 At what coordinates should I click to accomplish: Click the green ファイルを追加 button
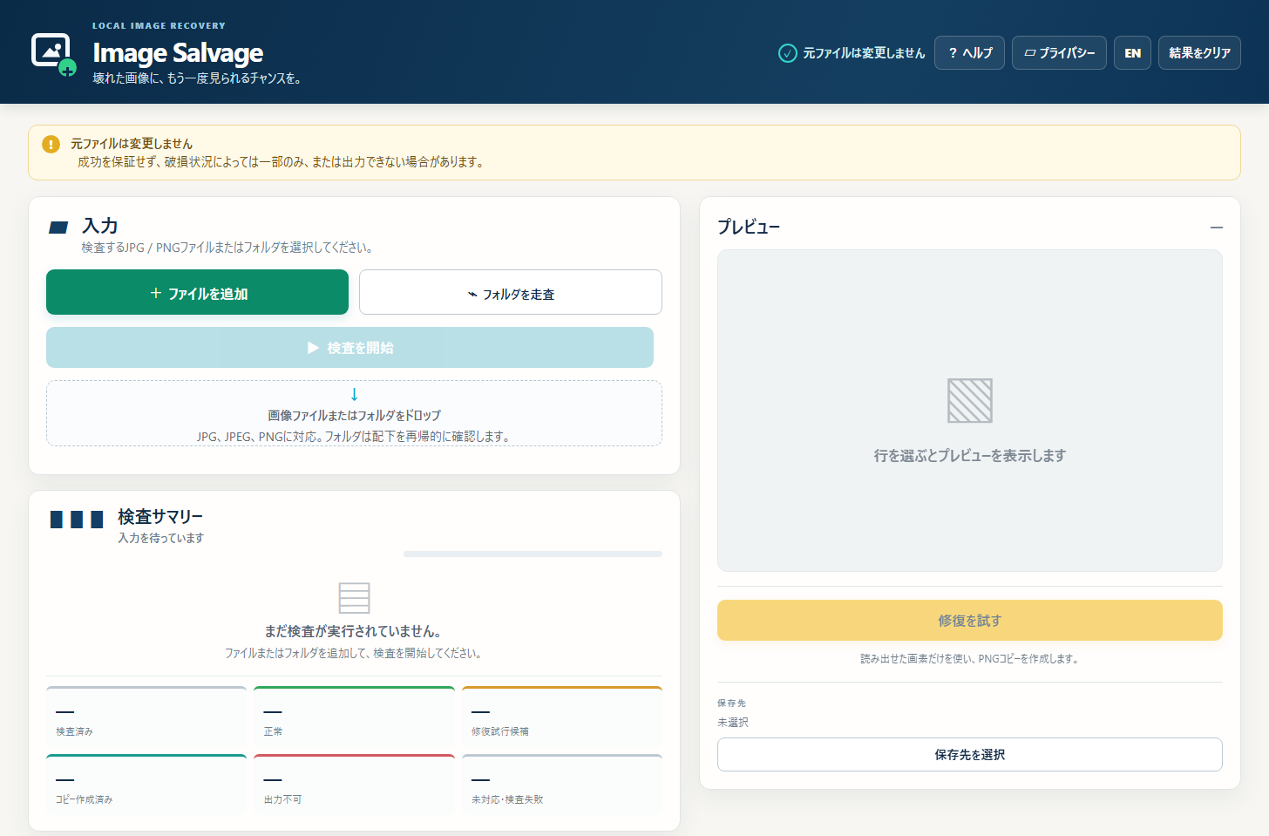point(197,292)
